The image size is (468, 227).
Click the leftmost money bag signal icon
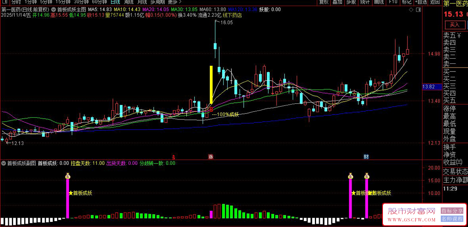click(68, 176)
